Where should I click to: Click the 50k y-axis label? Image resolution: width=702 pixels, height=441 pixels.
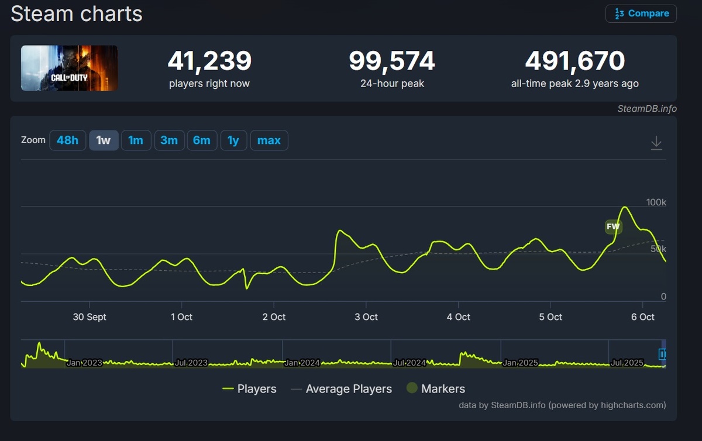[658, 249]
